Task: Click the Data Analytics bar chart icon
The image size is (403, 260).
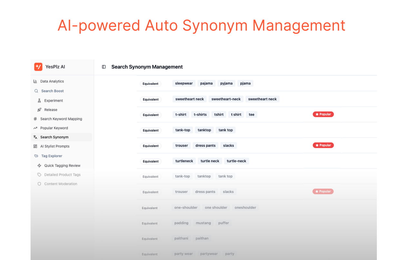Action: [x=35, y=82]
